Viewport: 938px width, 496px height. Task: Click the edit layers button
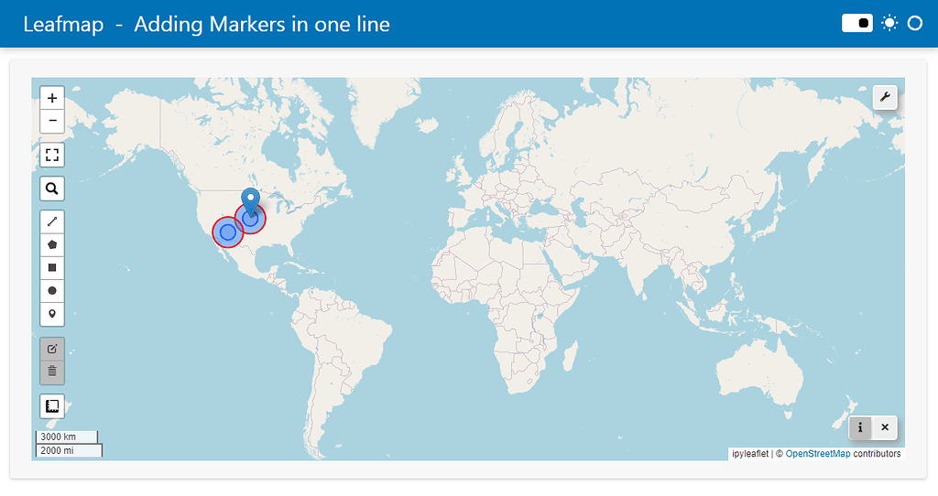[x=52, y=349]
